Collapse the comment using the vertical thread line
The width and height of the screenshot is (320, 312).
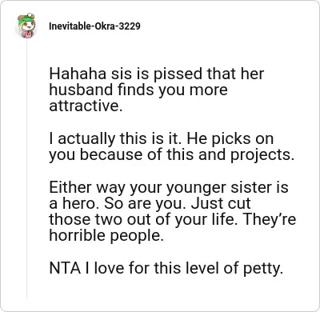(x=27, y=170)
